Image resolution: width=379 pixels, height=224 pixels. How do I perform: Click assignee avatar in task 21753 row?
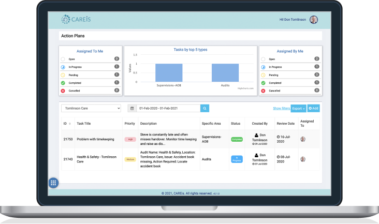point(303,139)
